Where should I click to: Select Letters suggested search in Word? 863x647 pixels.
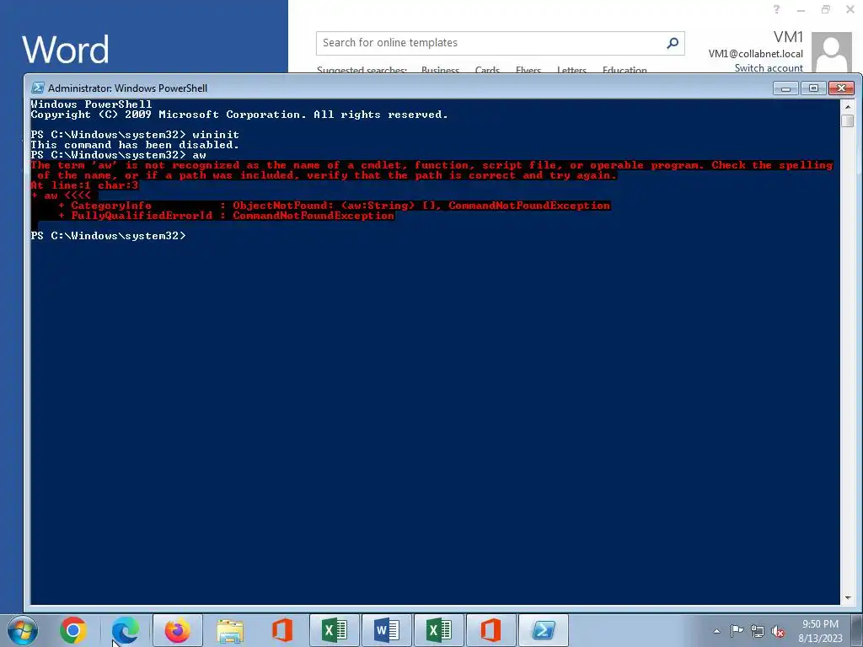coord(571,70)
